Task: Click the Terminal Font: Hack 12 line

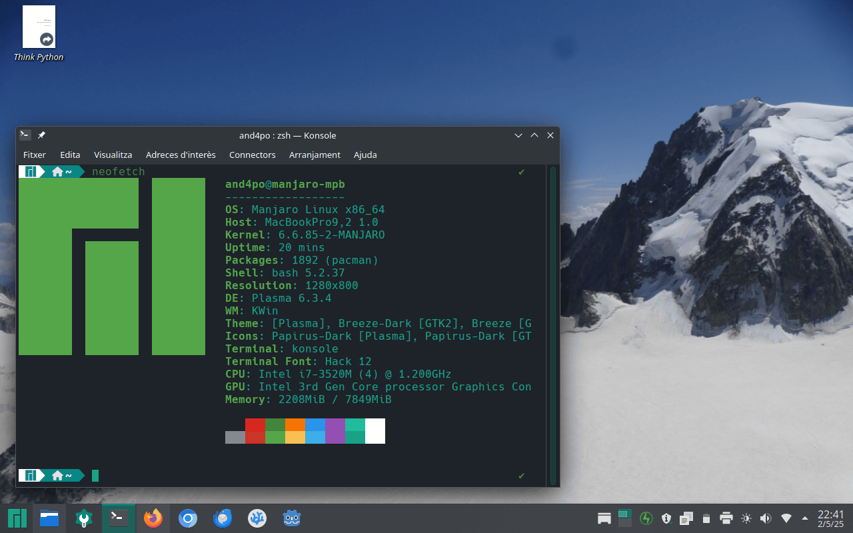Action: 299,362
